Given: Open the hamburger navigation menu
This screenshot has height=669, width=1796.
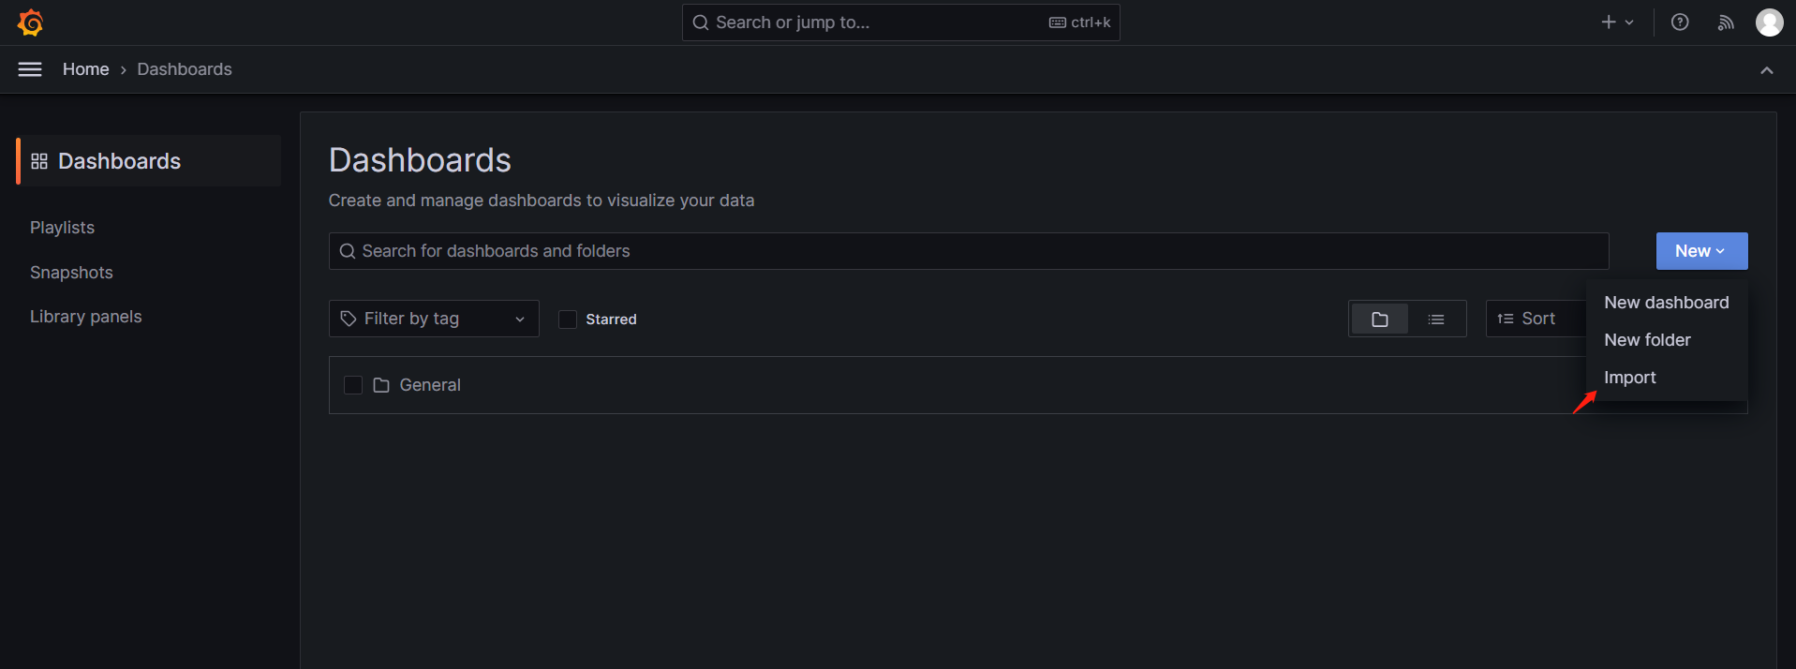Looking at the screenshot, I should pyautogui.click(x=29, y=68).
